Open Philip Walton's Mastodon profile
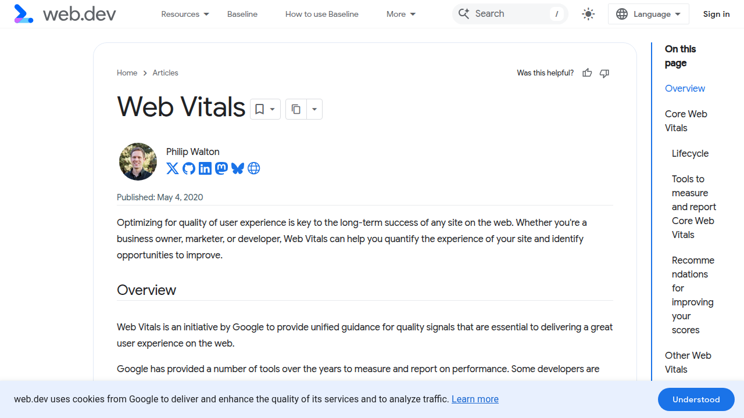Viewport: 744px width, 418px height. tap(221, 168)
